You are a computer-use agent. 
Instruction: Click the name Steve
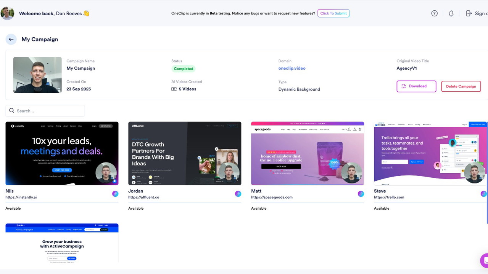click(380, 191)
